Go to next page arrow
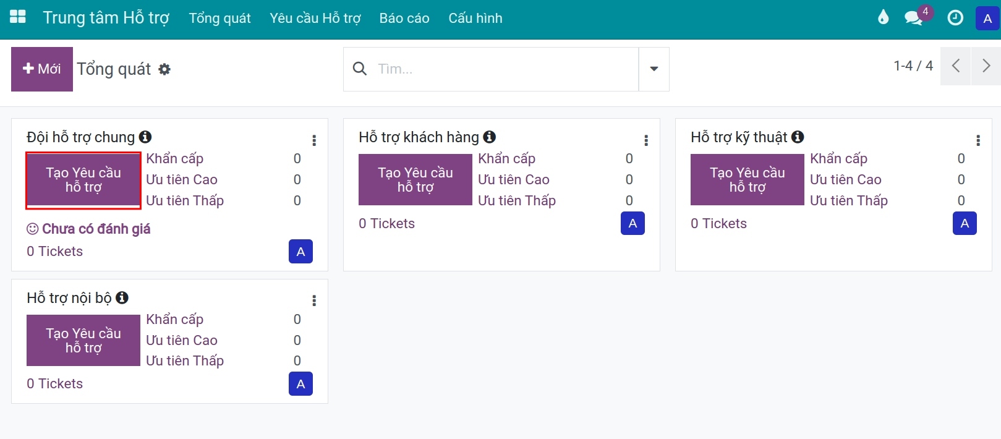The width and height of the screenshot is (1001, 439). [x=986, y=66]
